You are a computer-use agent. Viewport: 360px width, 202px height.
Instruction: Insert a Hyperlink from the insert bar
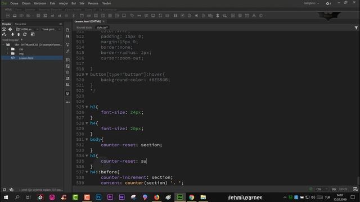click(x=74, y=16)
